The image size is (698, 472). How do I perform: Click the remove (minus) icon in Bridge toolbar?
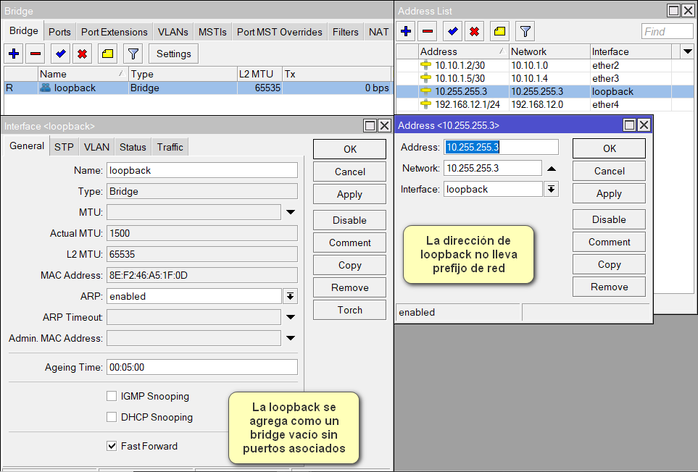[x=37, y=54]
